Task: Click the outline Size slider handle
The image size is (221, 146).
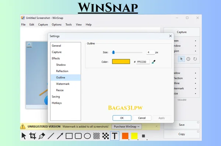Action: (113, 52)
